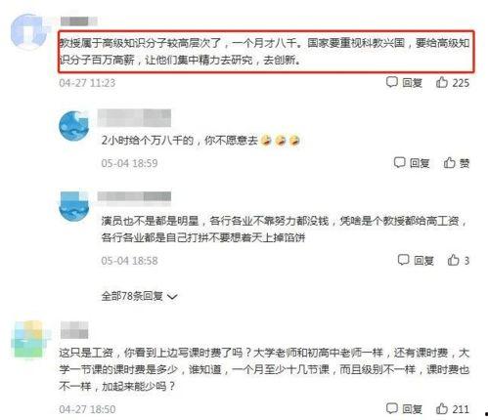Click reply bubble icon on 04-27 18:50 comment
The image size is (488, 420).
tap(392, 408)
